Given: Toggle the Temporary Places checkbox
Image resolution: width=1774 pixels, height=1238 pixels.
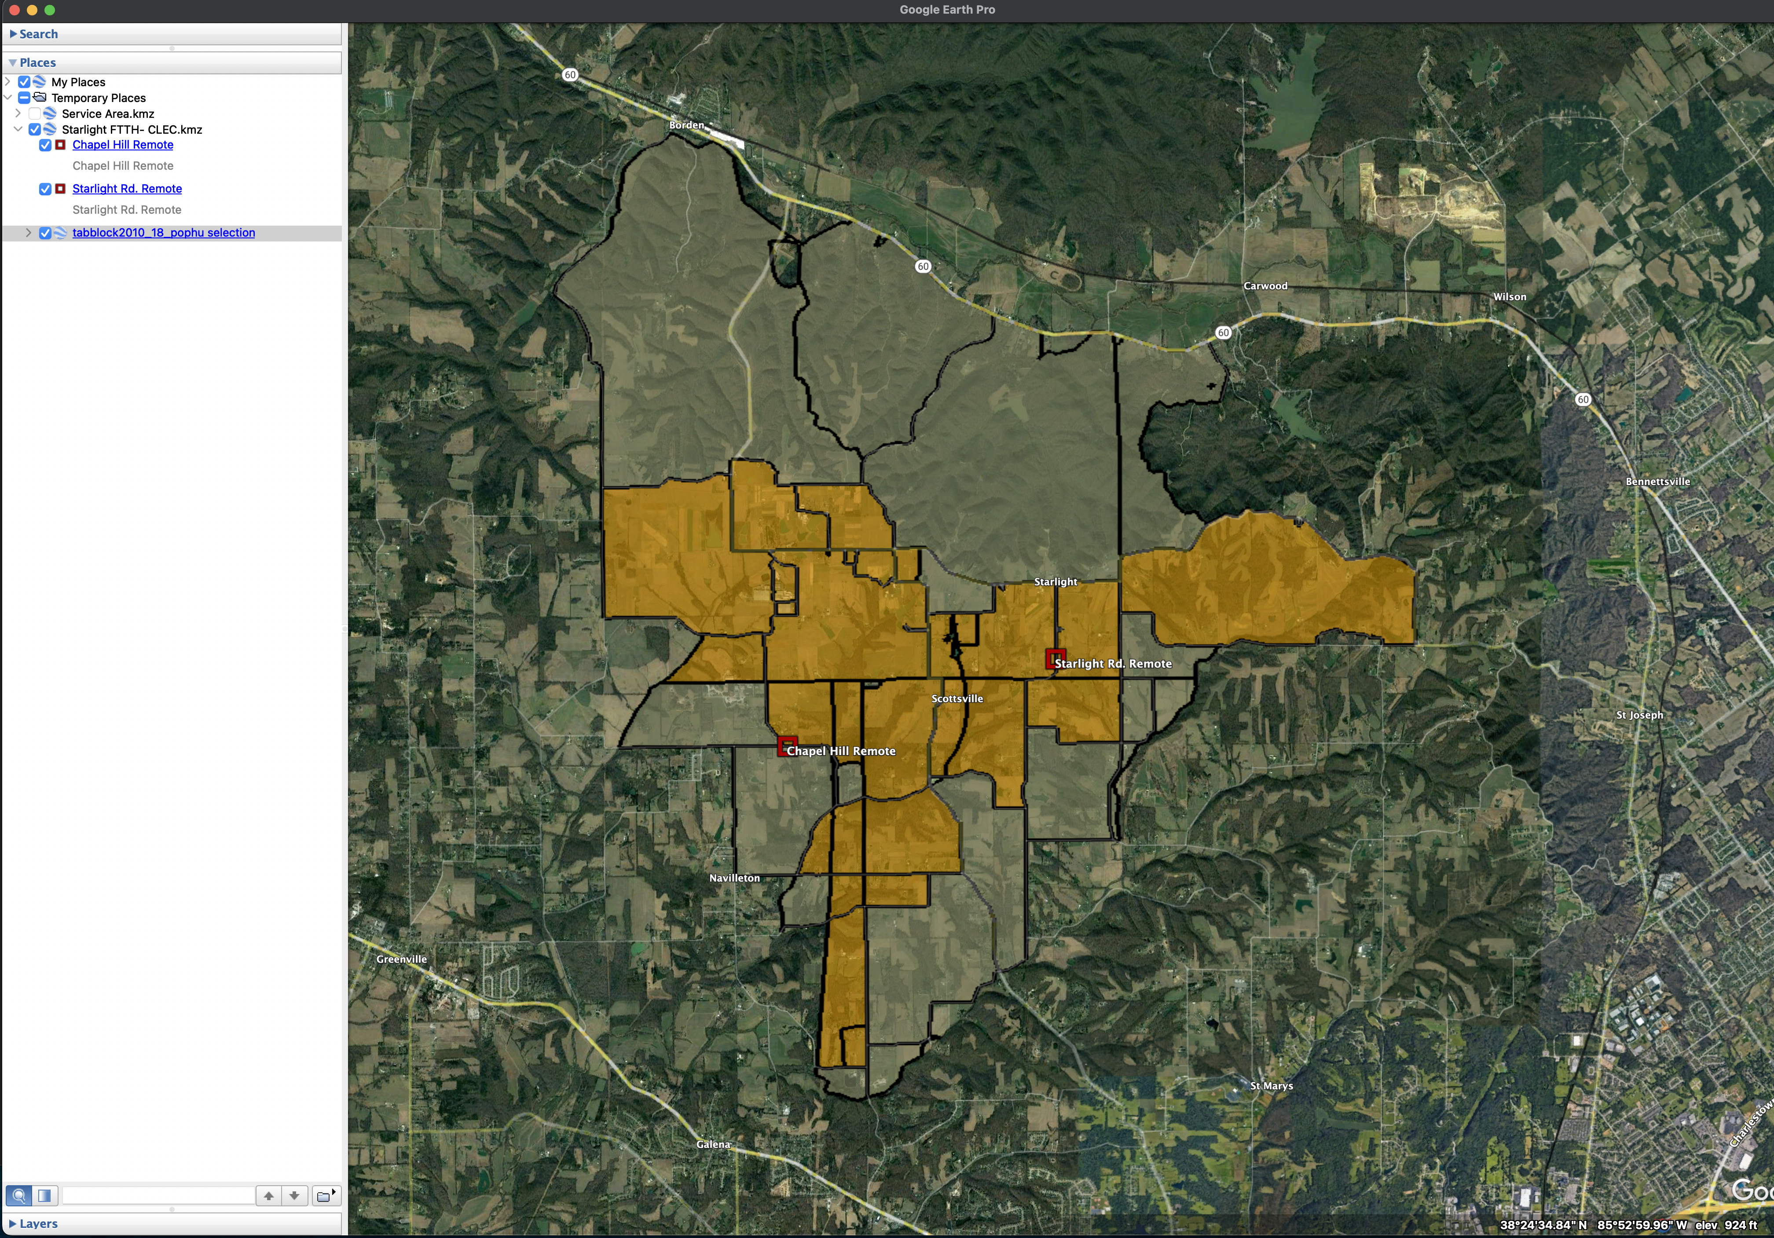Looking at the screenshot, I should tap(24, 97).
